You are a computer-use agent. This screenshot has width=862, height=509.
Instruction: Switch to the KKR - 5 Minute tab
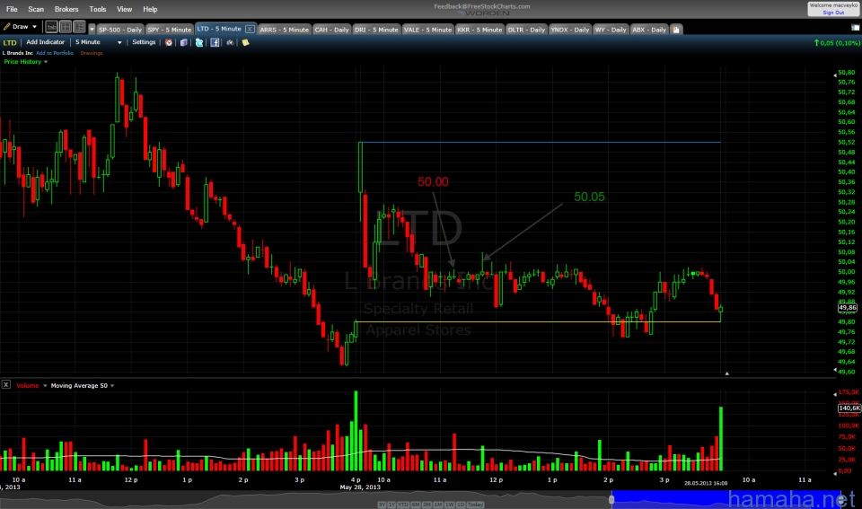tap(479, 30)
